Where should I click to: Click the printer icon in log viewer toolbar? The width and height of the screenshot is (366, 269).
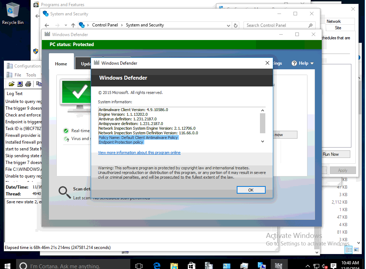tap(28, 84)
